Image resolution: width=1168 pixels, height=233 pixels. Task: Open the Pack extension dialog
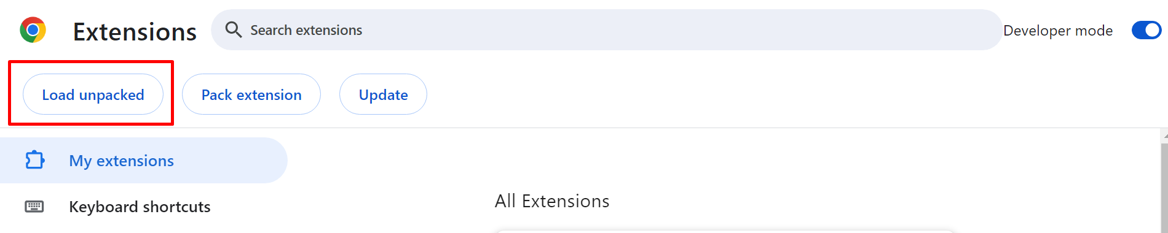[x=251, y=94]
